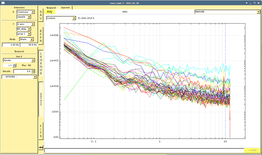Open the G amc Y dropdown
Image resolution: width=262 pixels, height=155 pixels.
click(26, 24)
